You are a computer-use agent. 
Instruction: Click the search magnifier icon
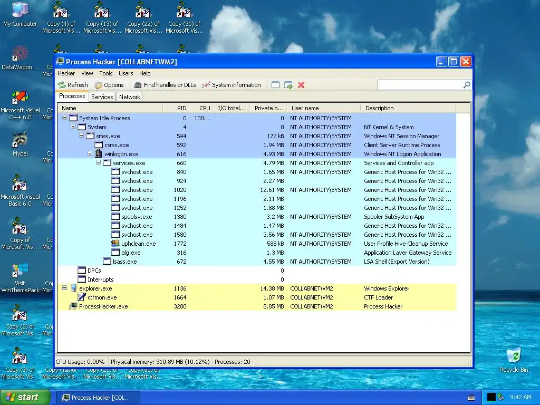click(x=467, y=85)
